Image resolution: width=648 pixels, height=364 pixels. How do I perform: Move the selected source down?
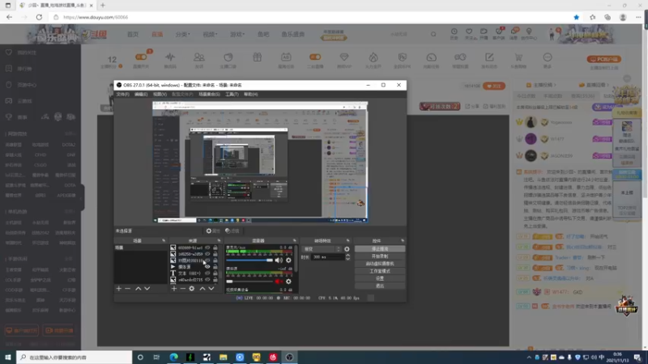click(x=211, y=289)
